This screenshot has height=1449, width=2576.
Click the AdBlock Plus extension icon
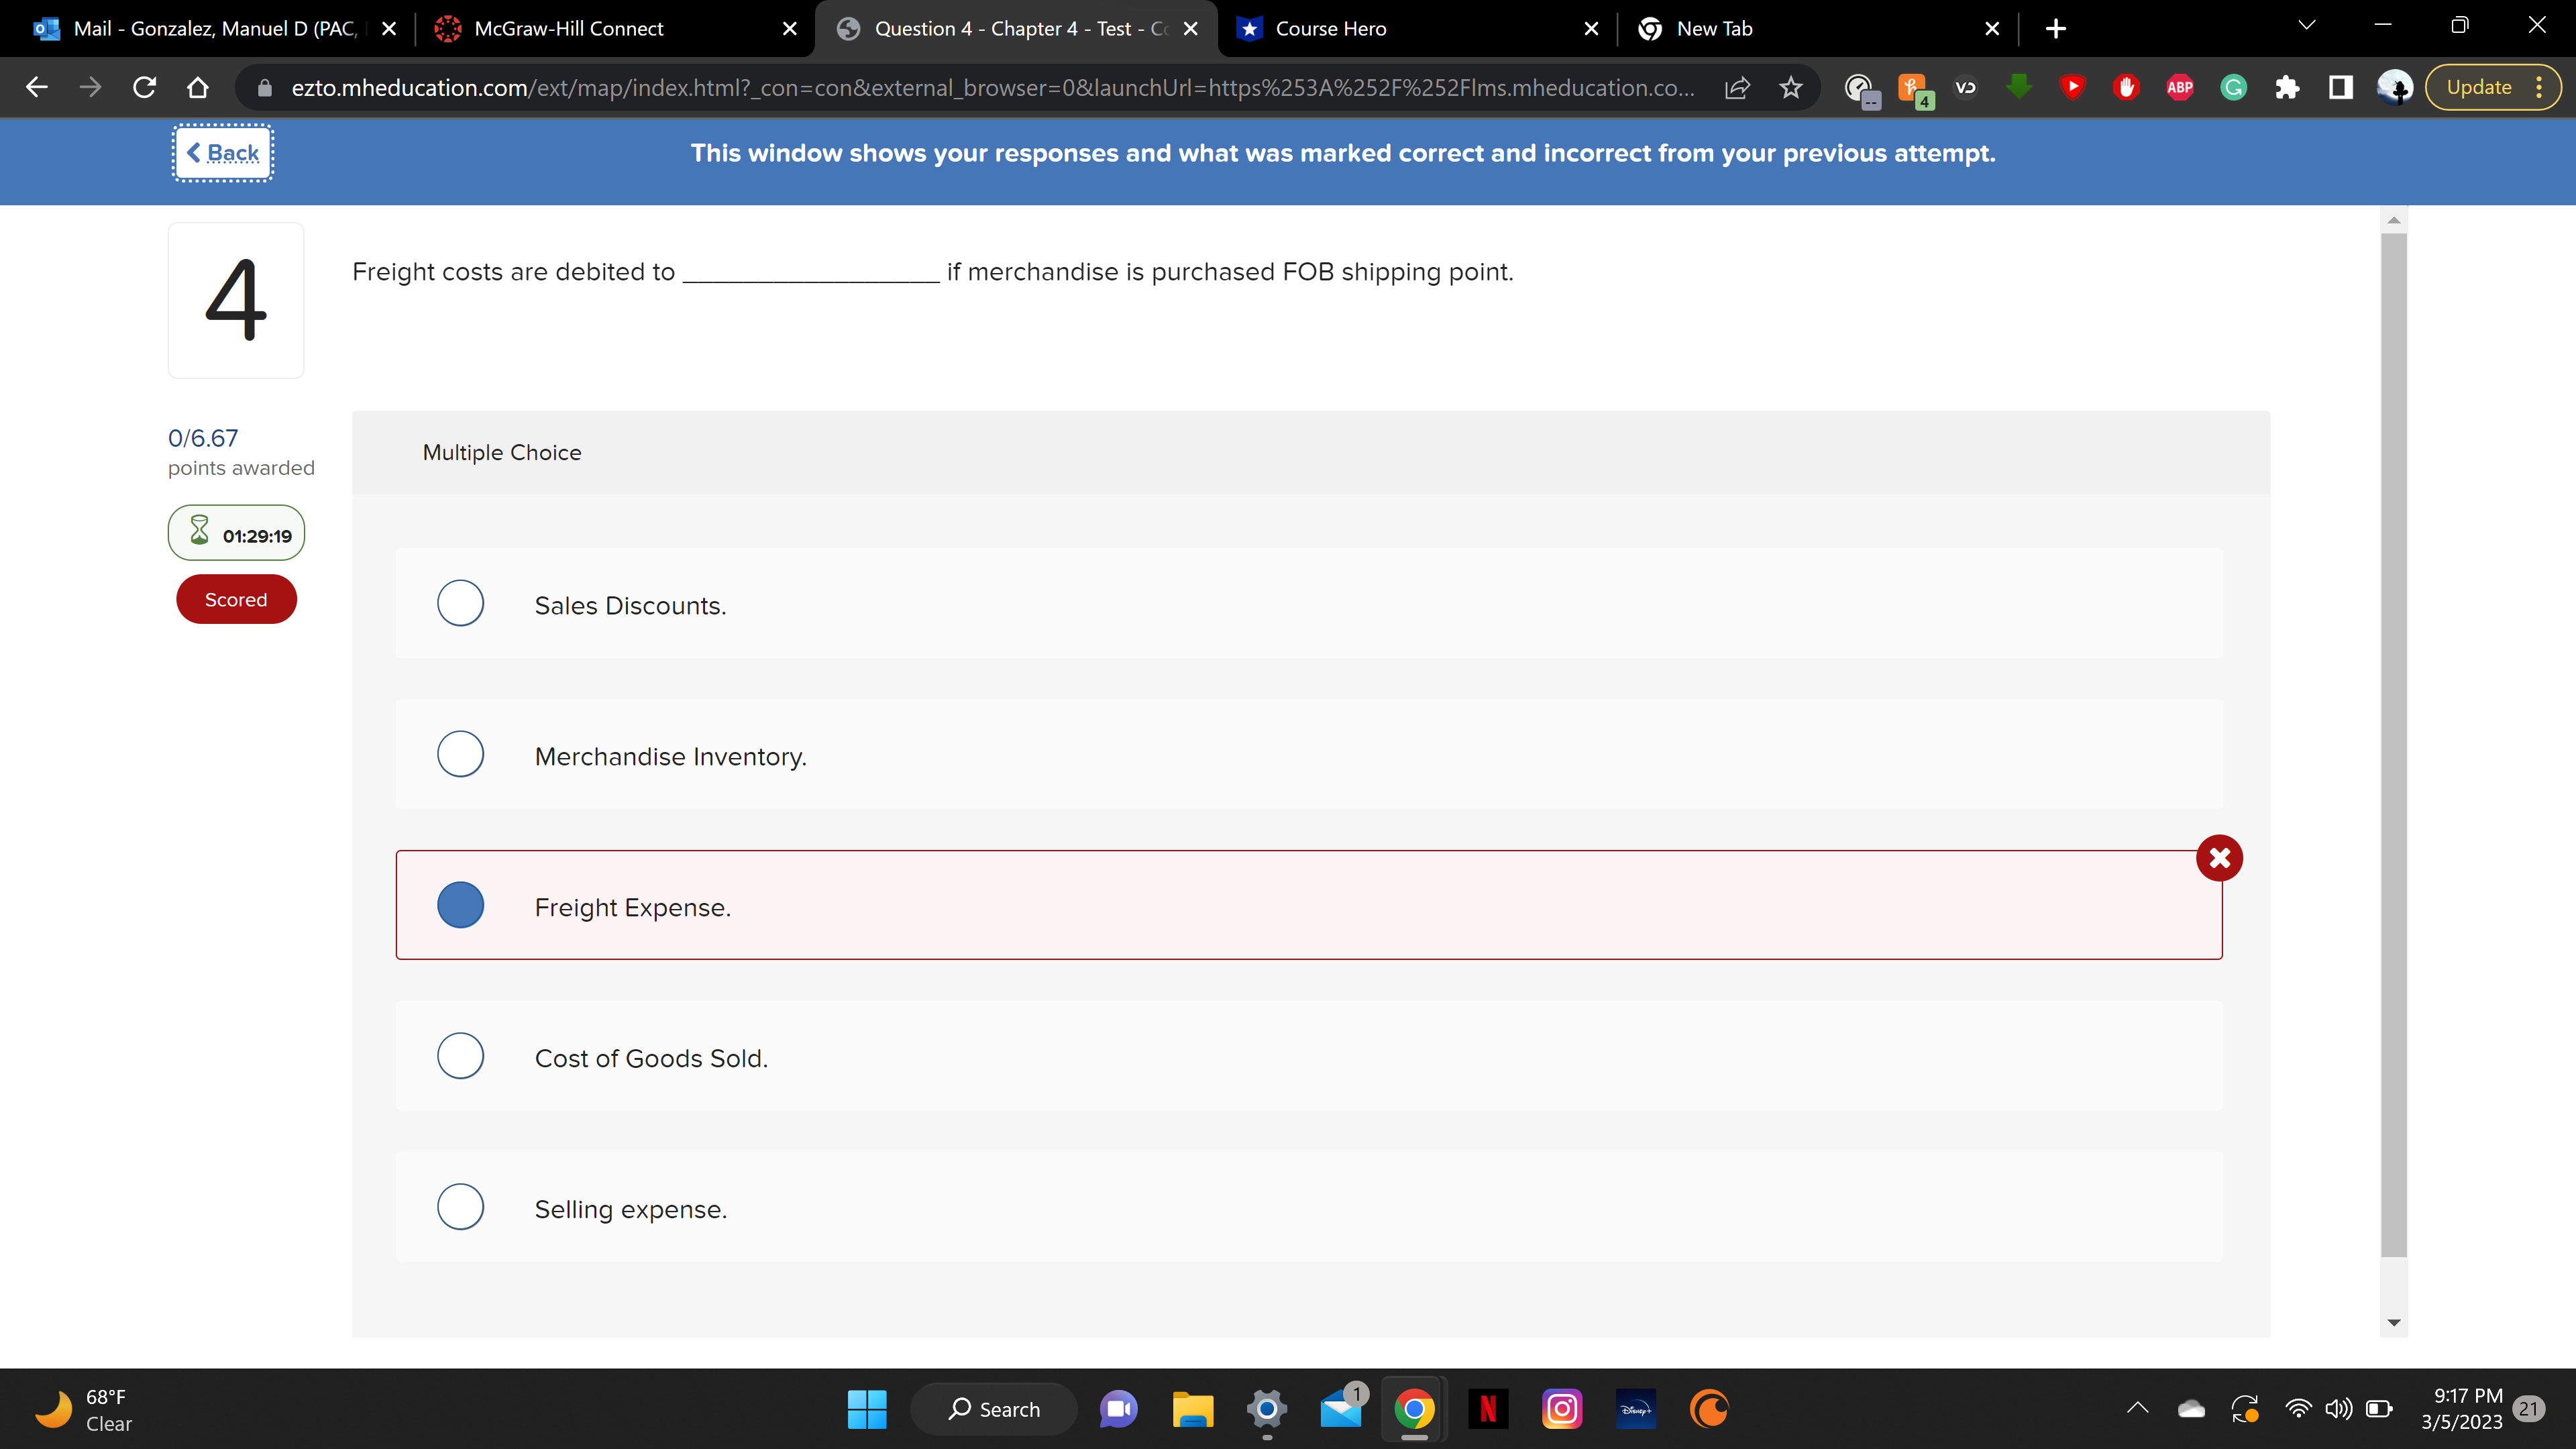[x=2179, y=88]
